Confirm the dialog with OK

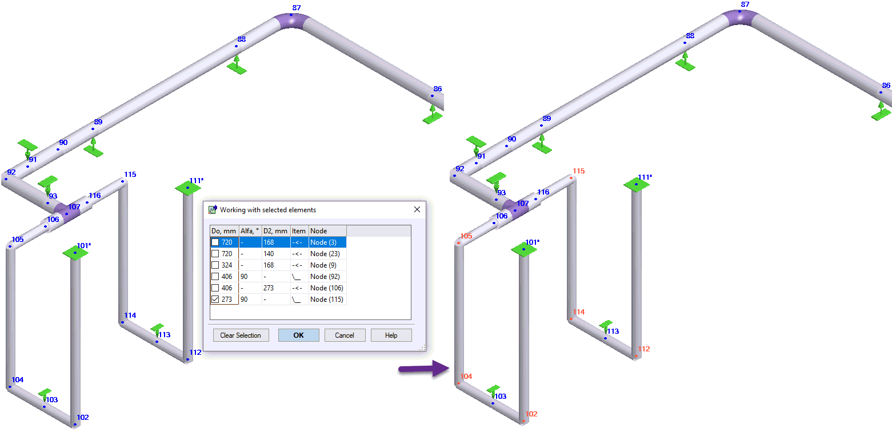tap(298, 335)
